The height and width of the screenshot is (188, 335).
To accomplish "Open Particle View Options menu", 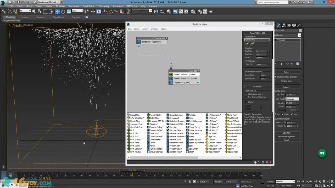I will [154, 29].
